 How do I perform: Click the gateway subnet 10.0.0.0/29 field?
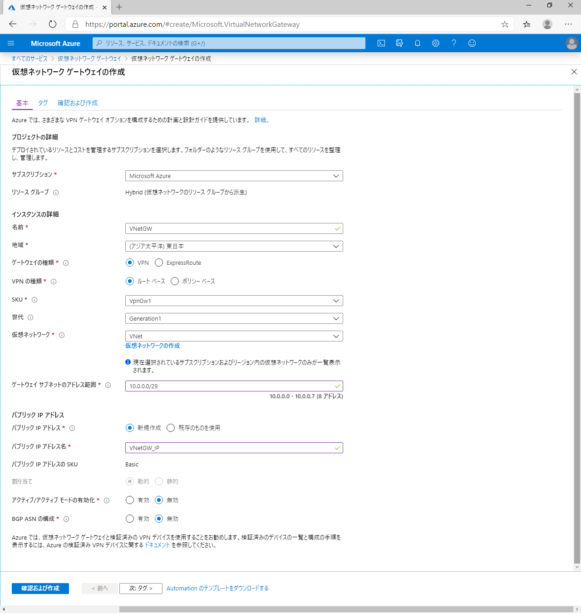pos(234,386)
